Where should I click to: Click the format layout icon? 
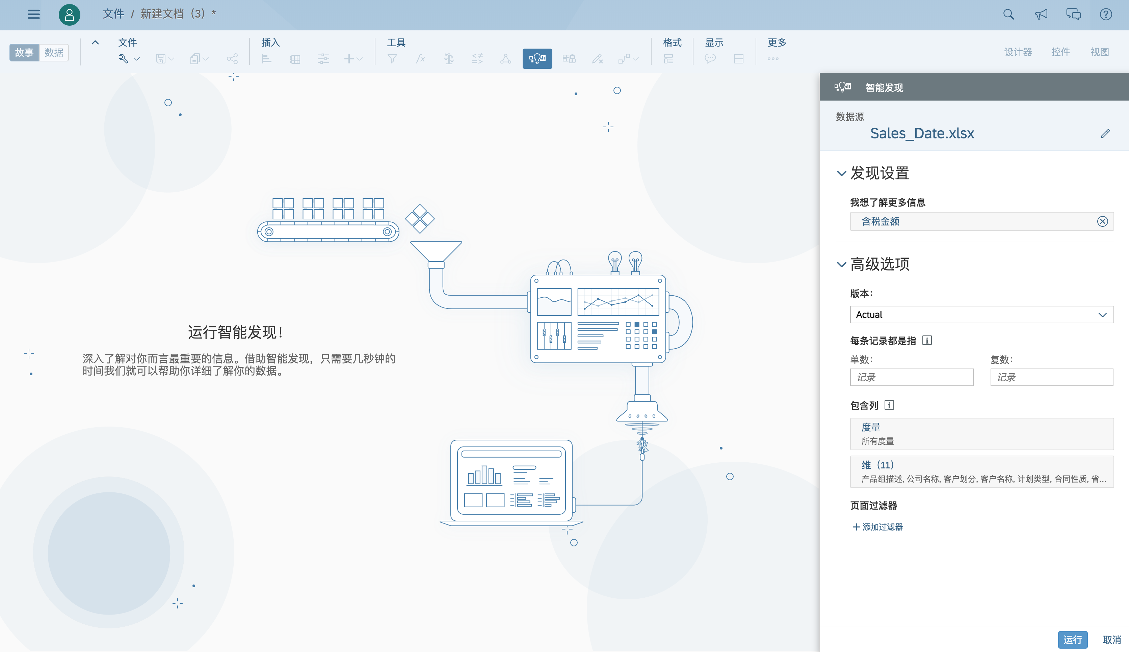[668, 59]
